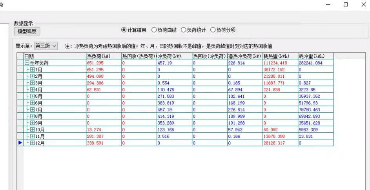The height and width of the screenshot is (190, 370).
Task: Expand the 4月 row
Action: (x=32, y=90)
